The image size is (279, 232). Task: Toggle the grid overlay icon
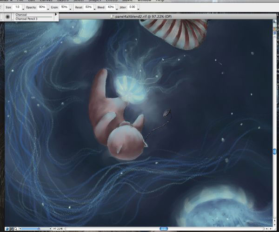pos(275,25)
